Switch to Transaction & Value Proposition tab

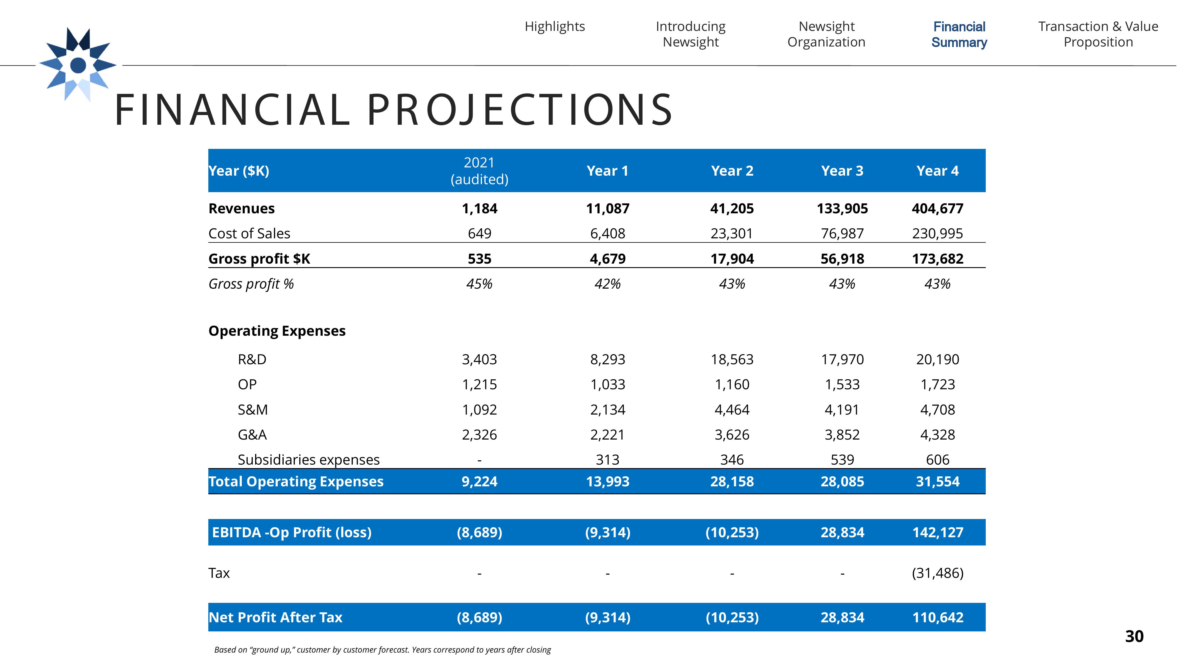point(1098,34)
